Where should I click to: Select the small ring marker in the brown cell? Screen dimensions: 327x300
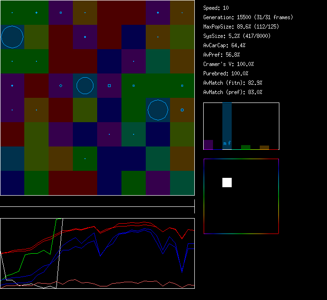click(x=182, y=110)
